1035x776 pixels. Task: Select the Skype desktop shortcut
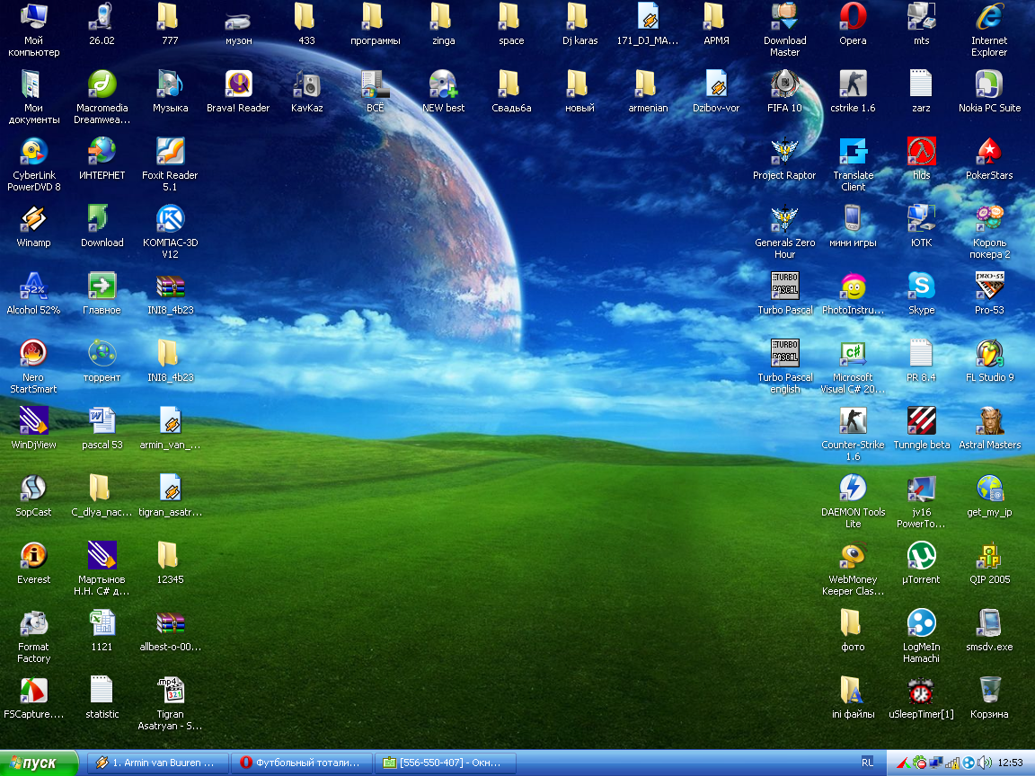pyautogui.click(x=921, y=287)
